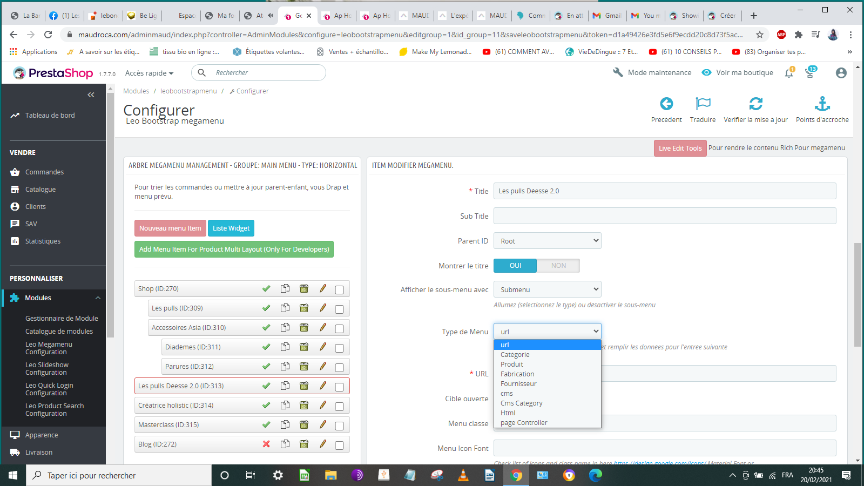Click into the Sub Title input field
864x486 pixels.
coord(665,216)
